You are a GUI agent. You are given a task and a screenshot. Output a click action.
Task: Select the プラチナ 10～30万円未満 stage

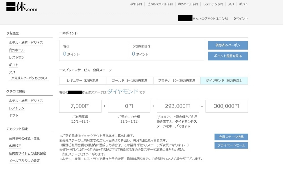[x=177, y=81]
